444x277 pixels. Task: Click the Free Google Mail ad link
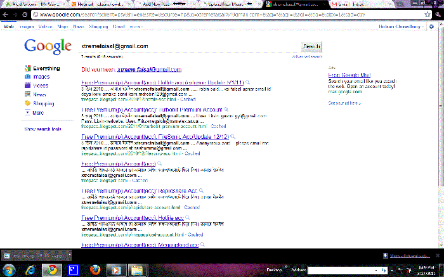(x=349, y=75)
